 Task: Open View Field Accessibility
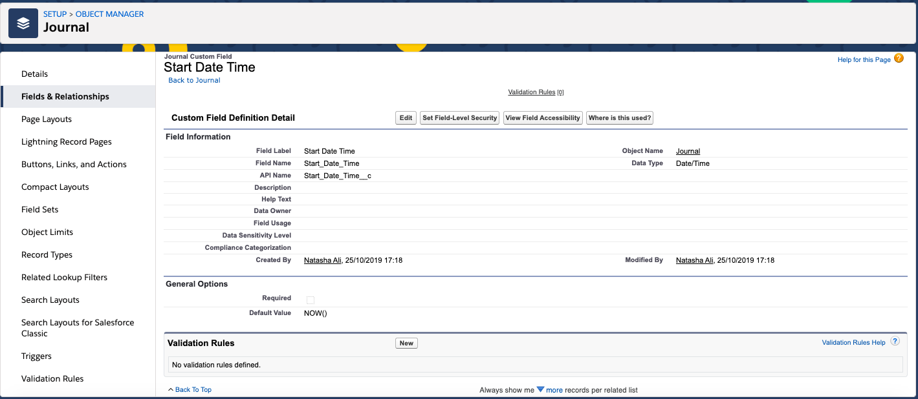pos(543,118)
